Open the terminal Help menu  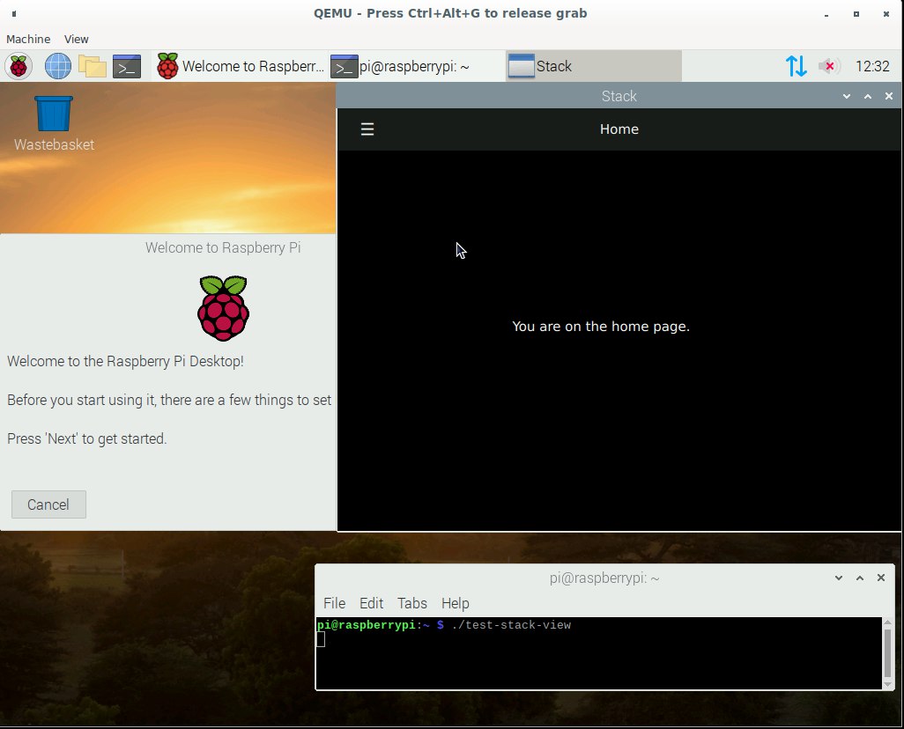pyautogui.click(x=456, y=603)
